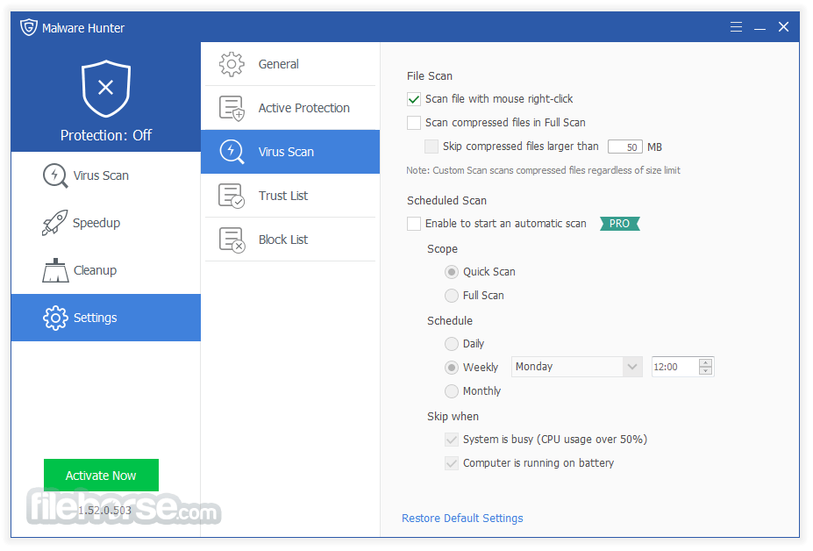Decrease scan time with down arrow
The image size is (813, 551).
click(x=705, y=371)
